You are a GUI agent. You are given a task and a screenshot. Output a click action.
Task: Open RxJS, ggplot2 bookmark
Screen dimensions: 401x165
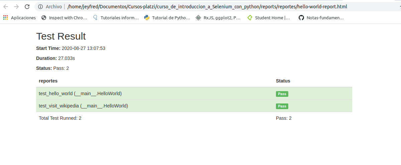(x=218, y=18)
